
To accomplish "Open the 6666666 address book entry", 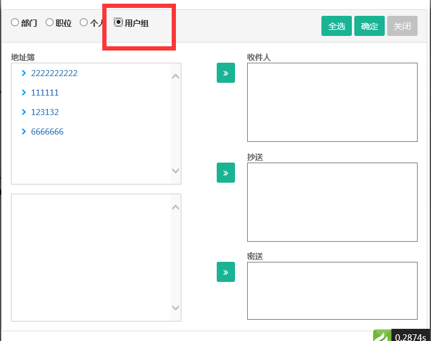I will pos(47,132).
